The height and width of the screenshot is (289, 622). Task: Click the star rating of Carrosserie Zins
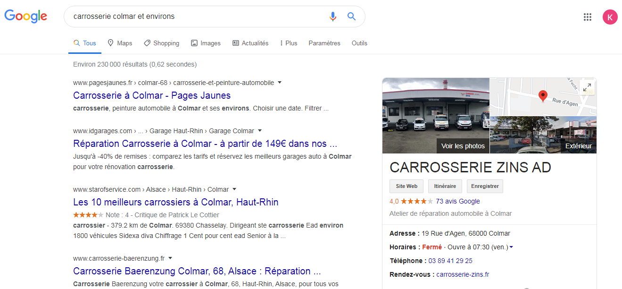pyautogui.click(x=417, y=201)
